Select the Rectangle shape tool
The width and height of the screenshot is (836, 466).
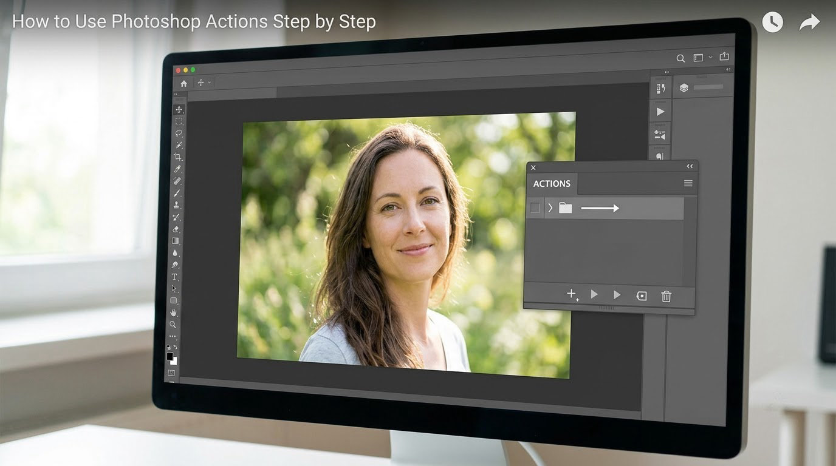pos(174,301)
